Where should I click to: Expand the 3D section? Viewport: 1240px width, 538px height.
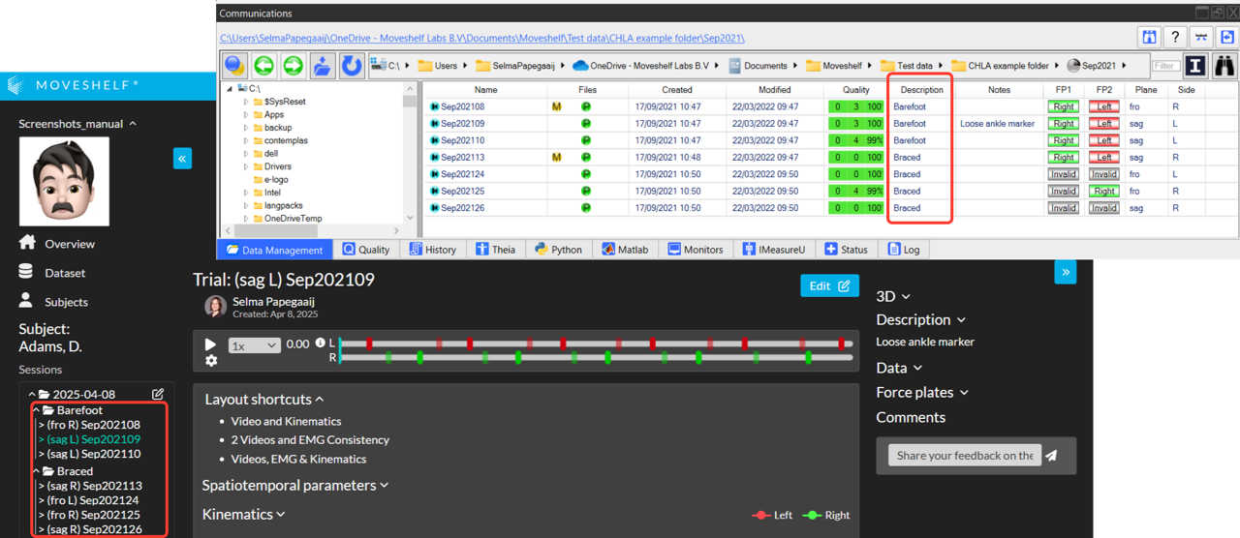893,296
